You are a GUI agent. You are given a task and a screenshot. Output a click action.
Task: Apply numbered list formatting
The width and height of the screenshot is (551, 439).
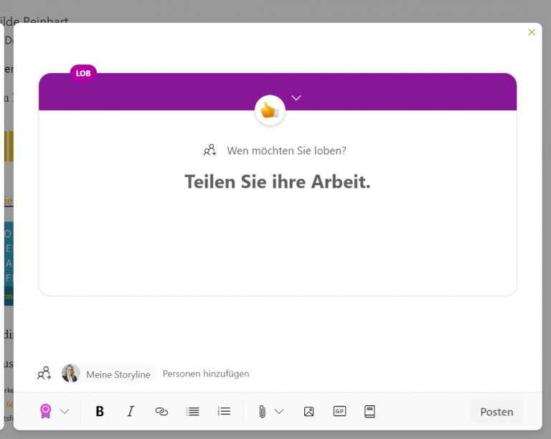[x=224, y=411]
